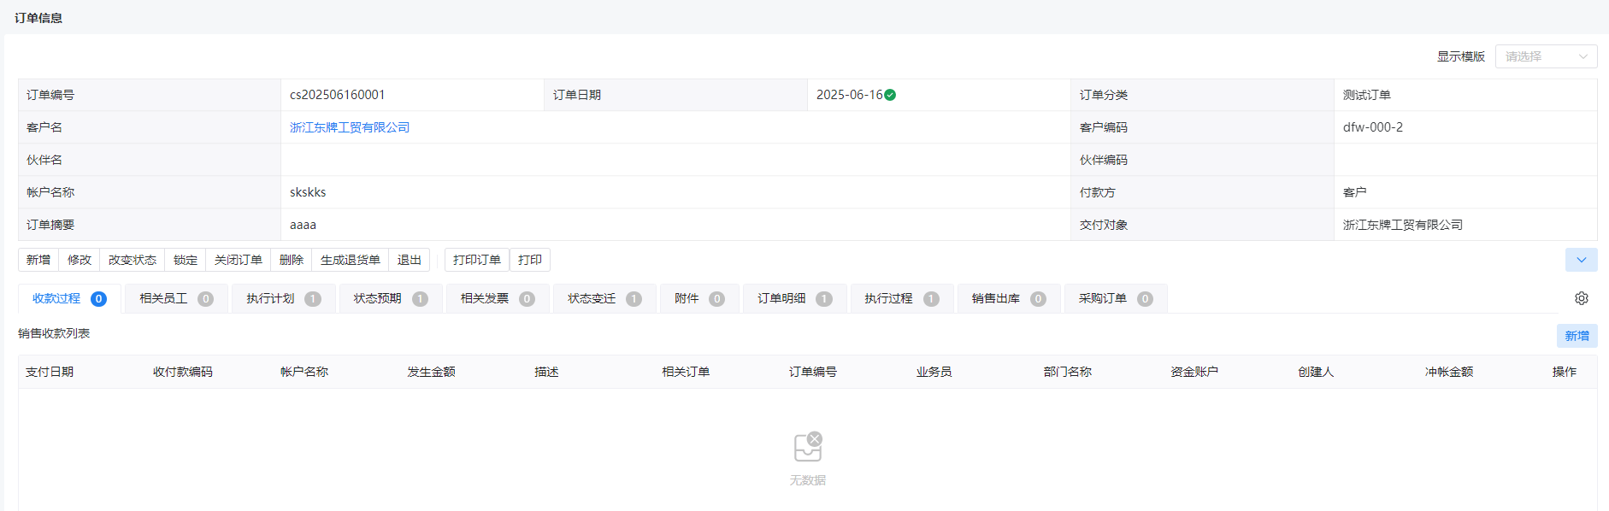This screenshot has width=1609, height=511.
Task: Click the 发生金额 column header
Action: [431, 372]
